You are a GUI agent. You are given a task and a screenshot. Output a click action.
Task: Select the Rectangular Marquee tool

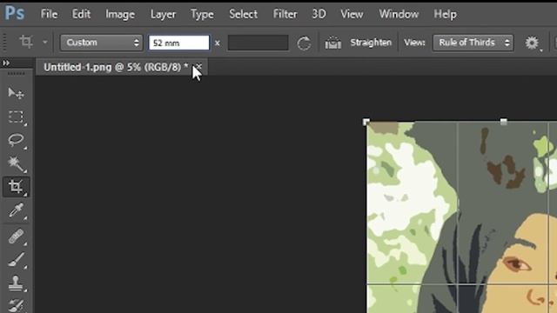click(x=16, y=117)
